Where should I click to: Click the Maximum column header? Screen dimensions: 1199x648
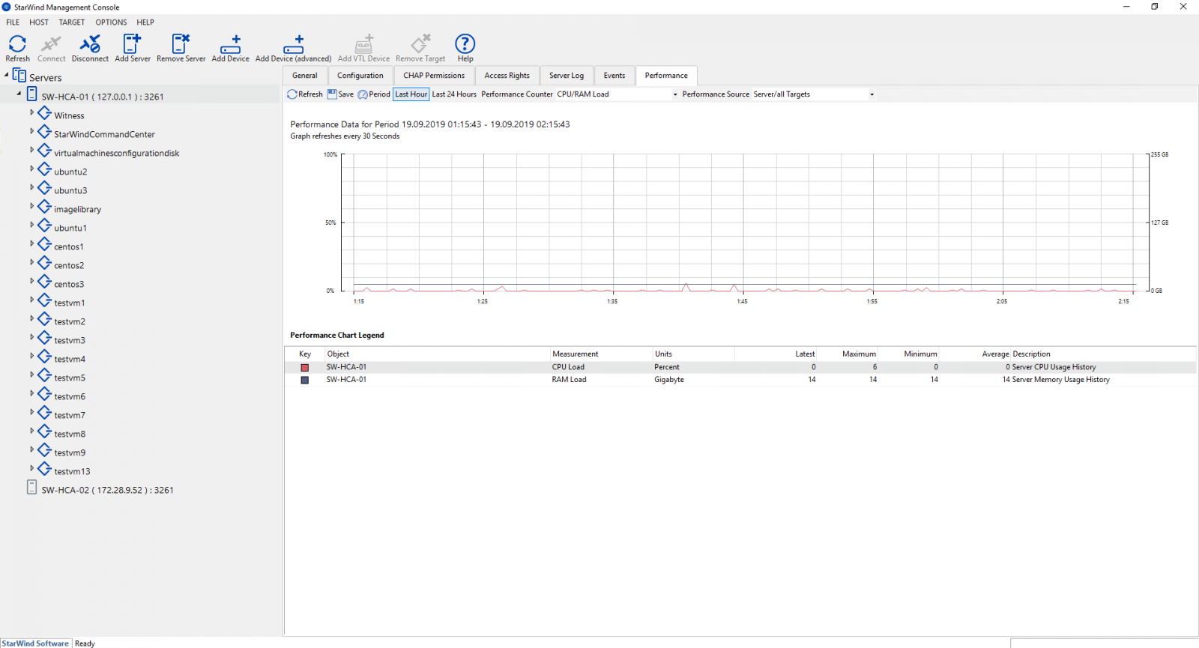point(859,354)
